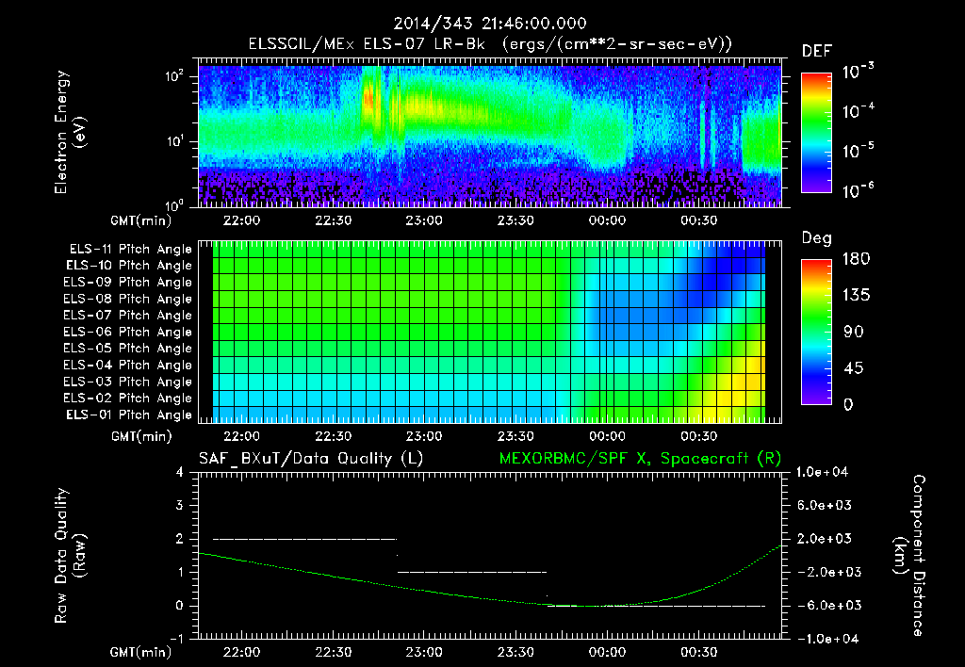Select the ELS-08 Pitch Angle row label
The width and height of the screenshot is (965, 667).
coord(128,299)
